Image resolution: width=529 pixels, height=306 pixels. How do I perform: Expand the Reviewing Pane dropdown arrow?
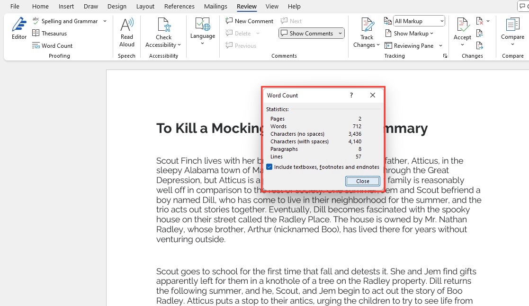pyautogui.click(x=440, y=45)
